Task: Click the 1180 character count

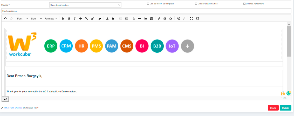Action: (284, 98)
